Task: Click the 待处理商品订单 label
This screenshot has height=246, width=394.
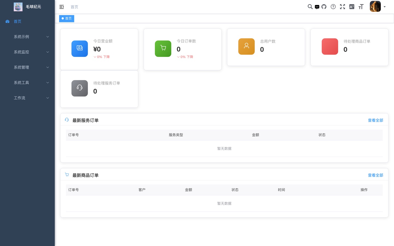Action: click(357, 41)
